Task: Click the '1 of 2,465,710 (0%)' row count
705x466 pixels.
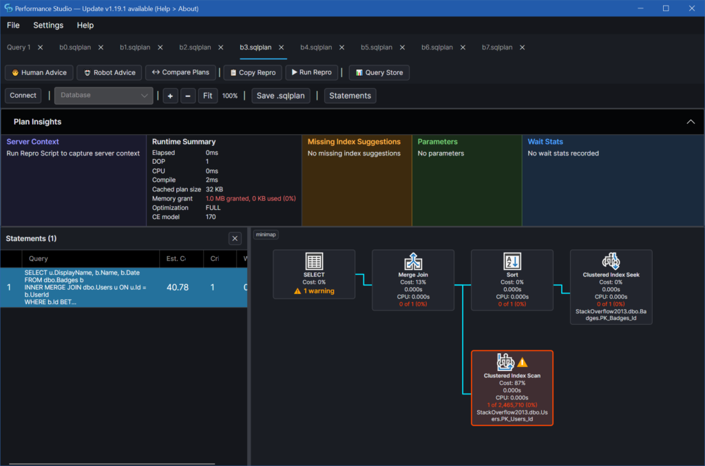Action: click(512, 405)
